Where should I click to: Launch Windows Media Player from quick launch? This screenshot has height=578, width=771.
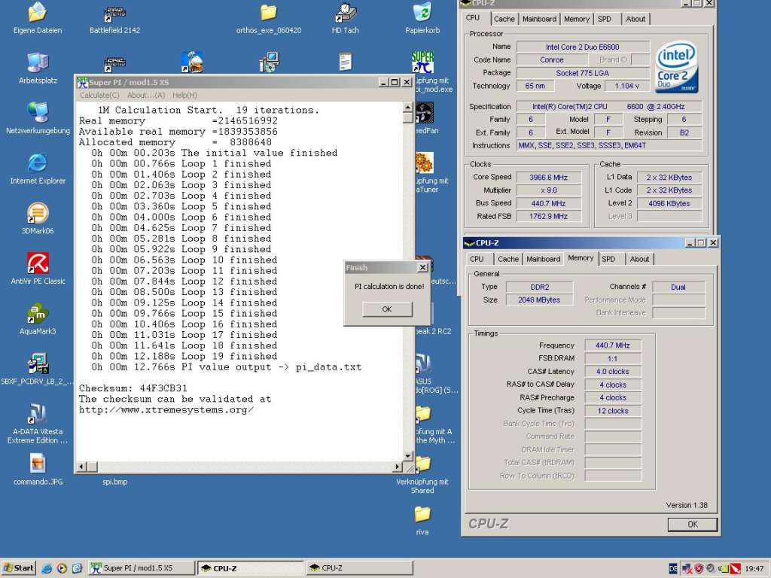pyautogui.click(x=62, y=568)
